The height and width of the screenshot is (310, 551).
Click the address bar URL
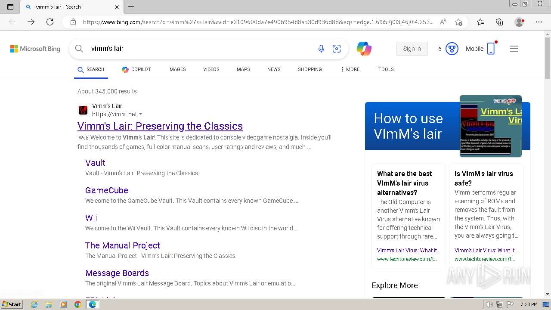tap(258, 22)
